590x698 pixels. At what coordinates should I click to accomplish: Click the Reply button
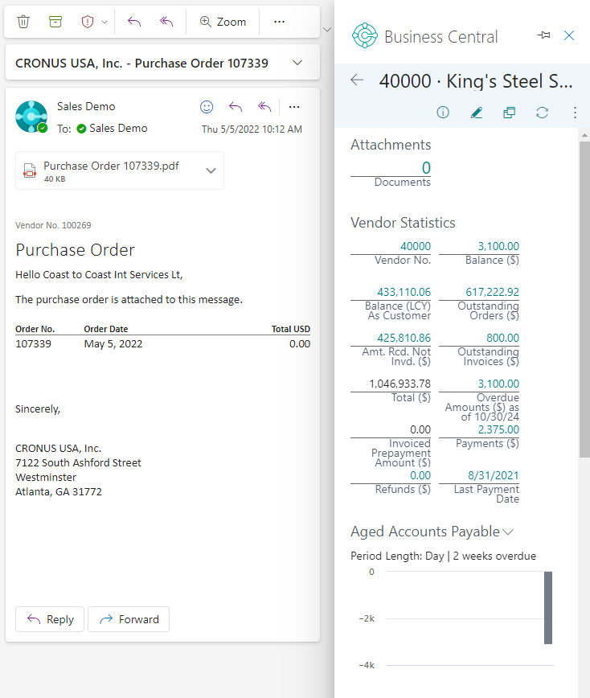[50, 619]
